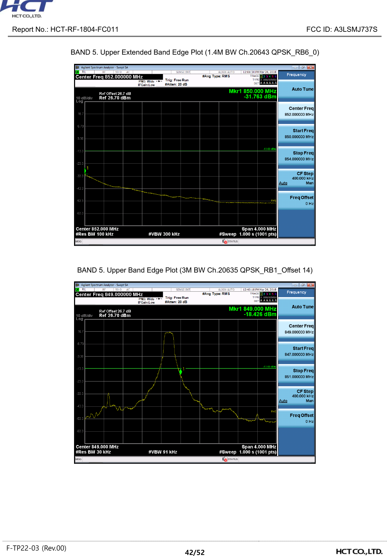Click FCC ID: A3LSMJ737S text
Screen dimensions: 387x556
click(342, 29)
